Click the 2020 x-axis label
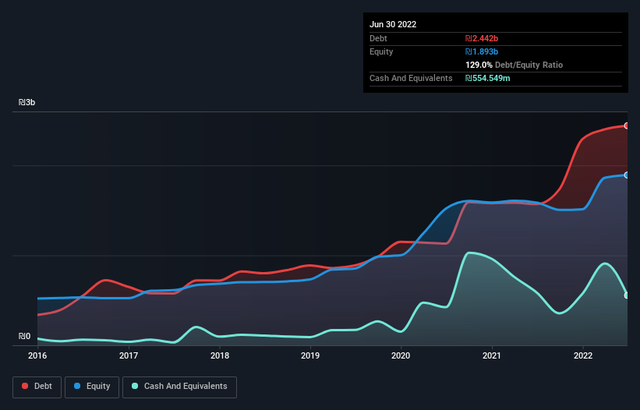Image resolution: width=640 pixels, height=410 pixels. tap(401, 355)
